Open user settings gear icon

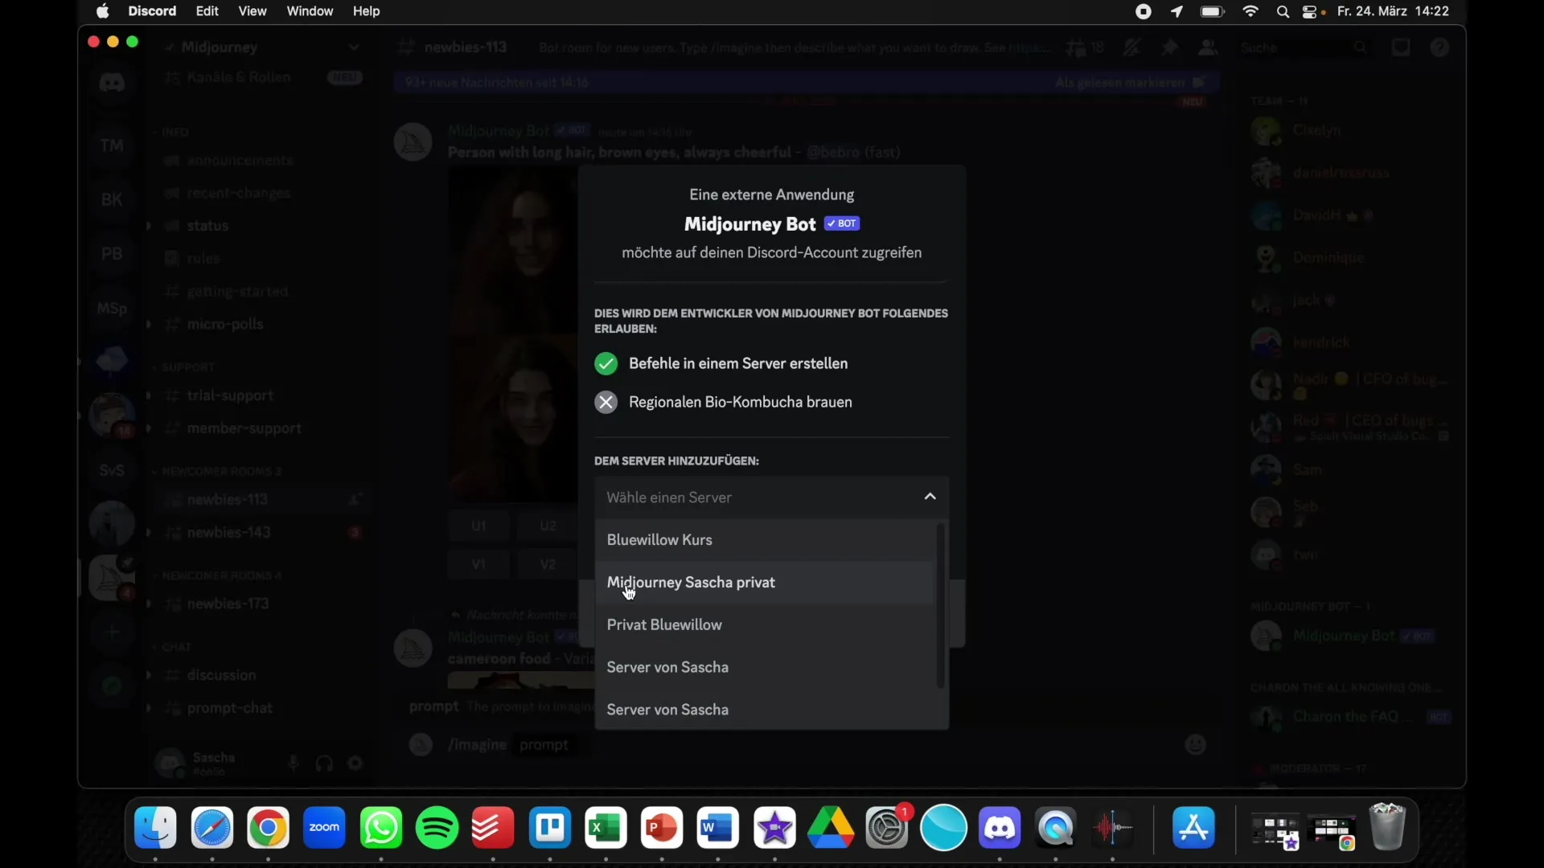355,764
